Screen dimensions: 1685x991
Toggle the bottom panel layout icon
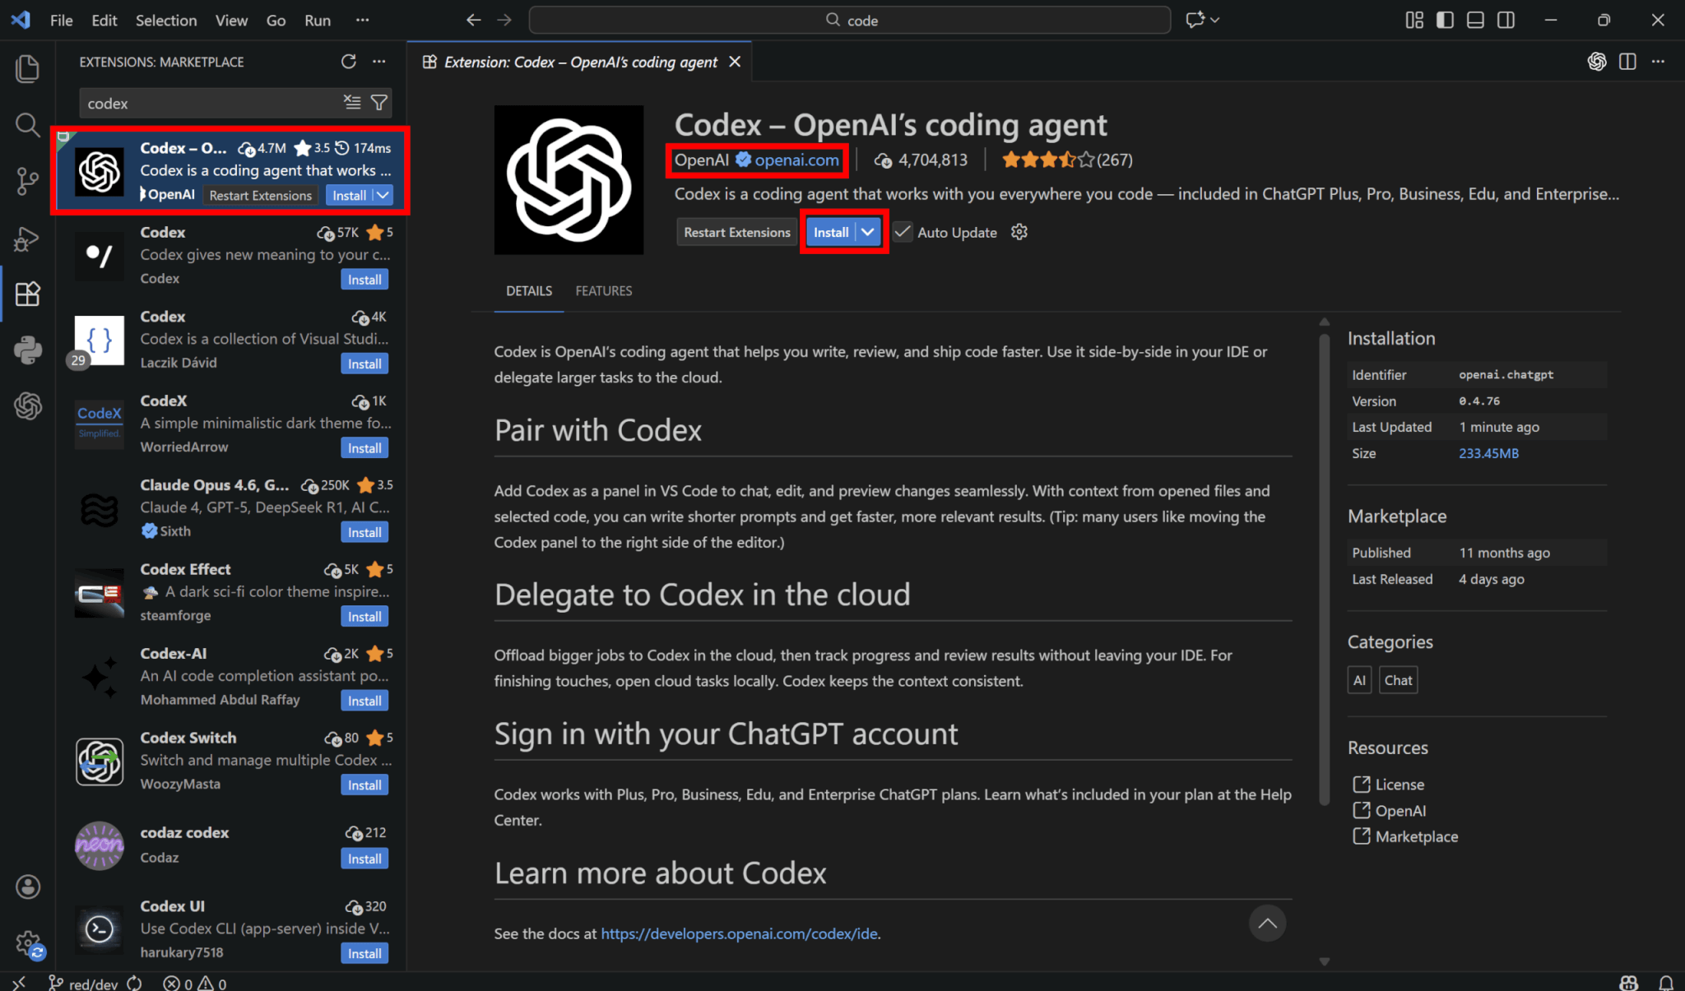pos(1475,20)
